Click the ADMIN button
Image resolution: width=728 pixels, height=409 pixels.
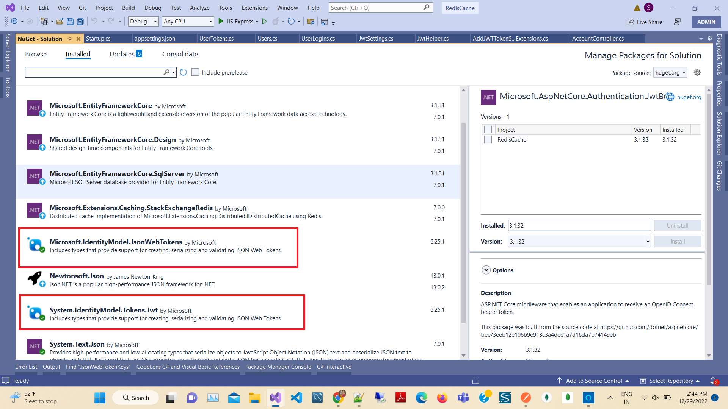[x=706, y=22]
